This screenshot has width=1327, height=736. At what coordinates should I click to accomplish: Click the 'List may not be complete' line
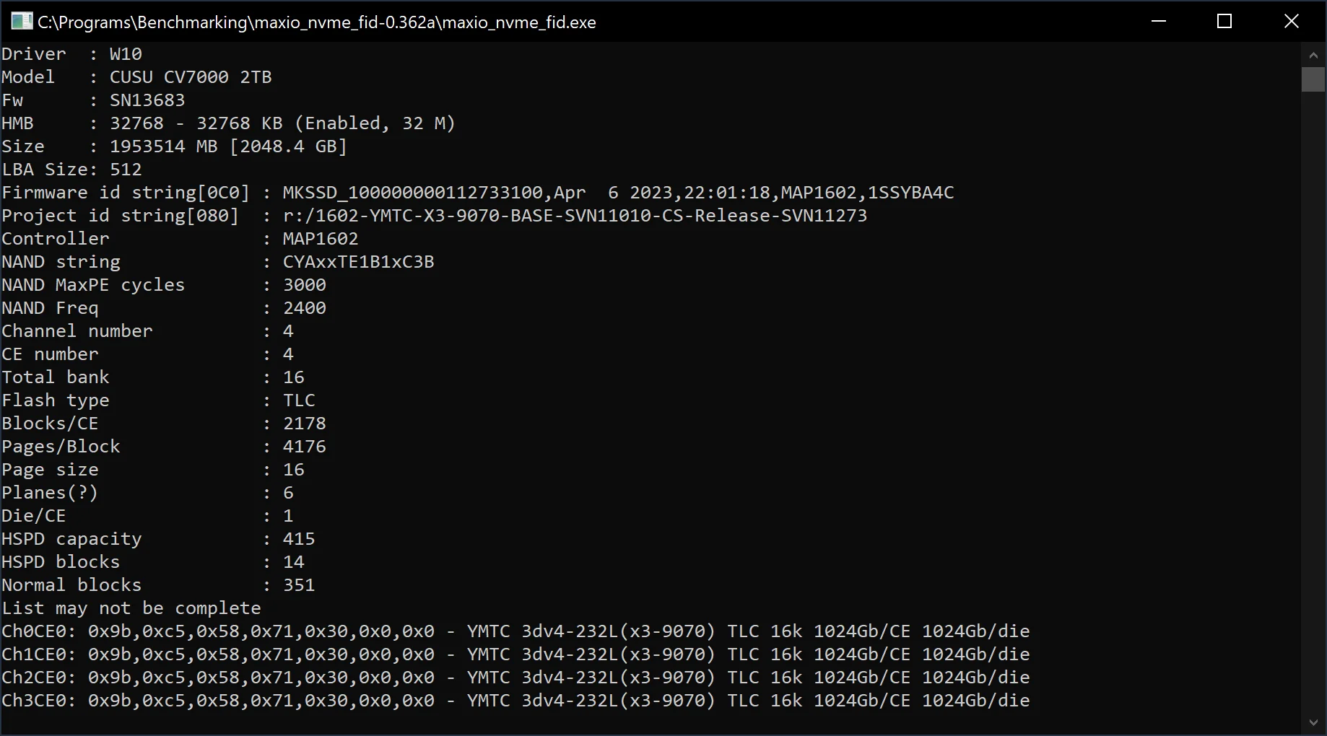click(x=131, y=608)
